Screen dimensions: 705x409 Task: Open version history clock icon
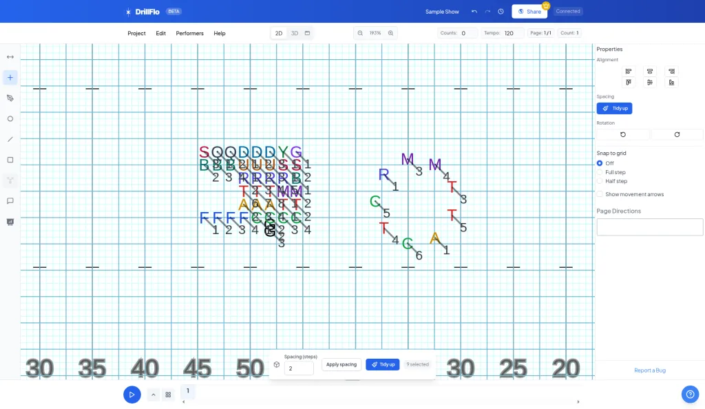[x=501, y=12]
